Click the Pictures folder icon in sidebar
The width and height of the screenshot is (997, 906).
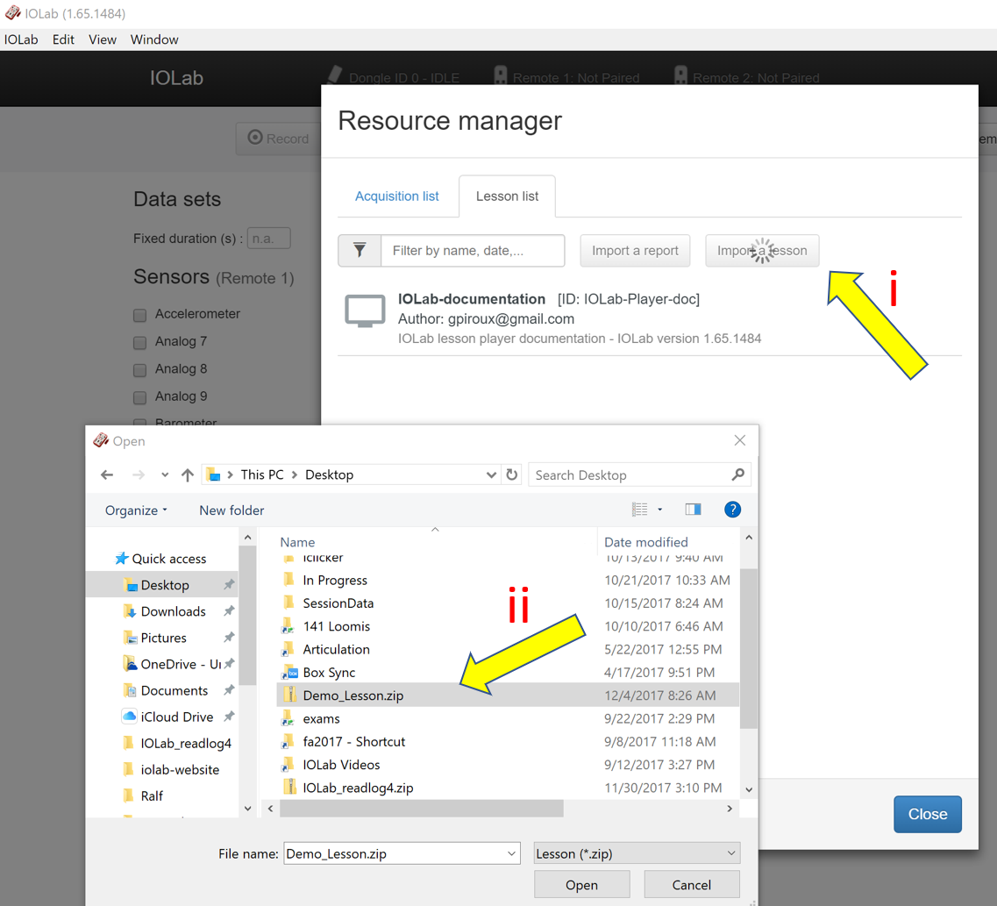130,638
